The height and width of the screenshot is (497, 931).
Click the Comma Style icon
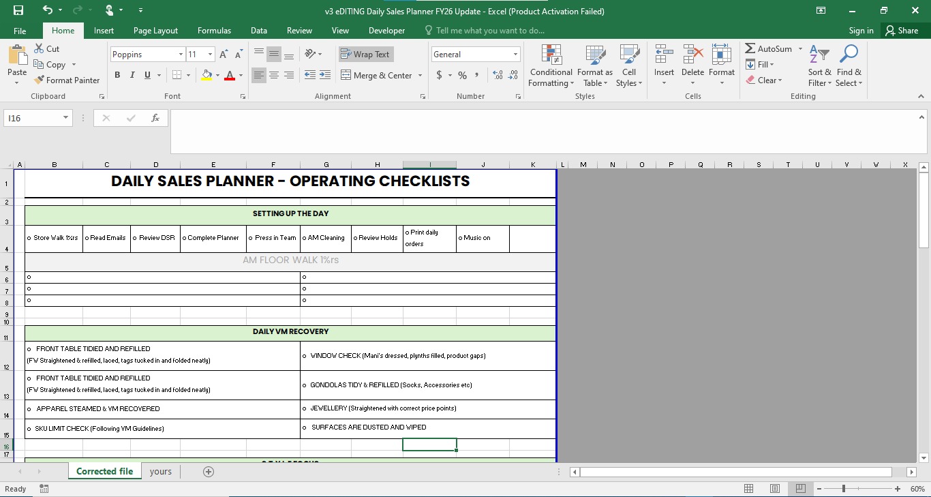click(x=476, y=76)
